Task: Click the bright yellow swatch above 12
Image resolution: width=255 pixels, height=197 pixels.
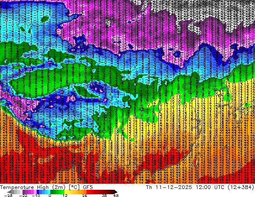Action: [66, 192]
